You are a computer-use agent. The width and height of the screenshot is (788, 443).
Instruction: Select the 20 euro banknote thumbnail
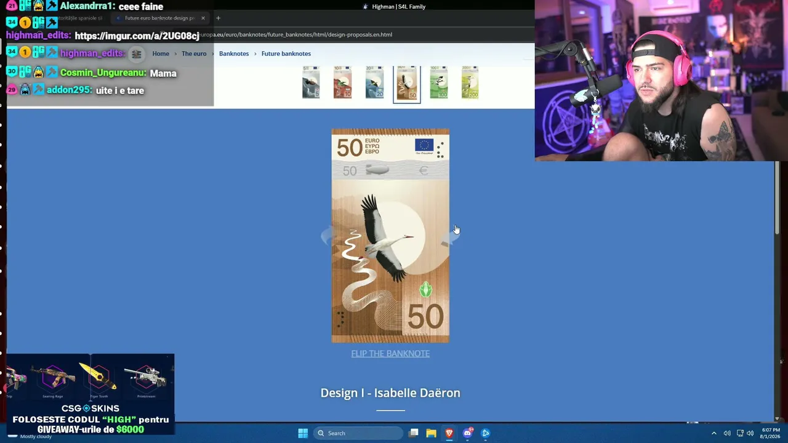374,82
